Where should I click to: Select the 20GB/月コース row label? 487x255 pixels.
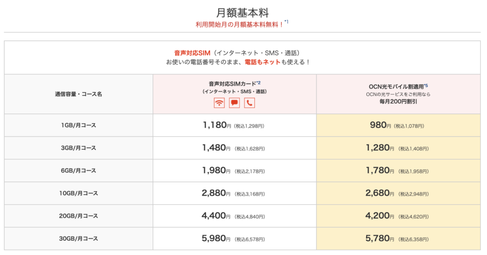click(78, 216)
